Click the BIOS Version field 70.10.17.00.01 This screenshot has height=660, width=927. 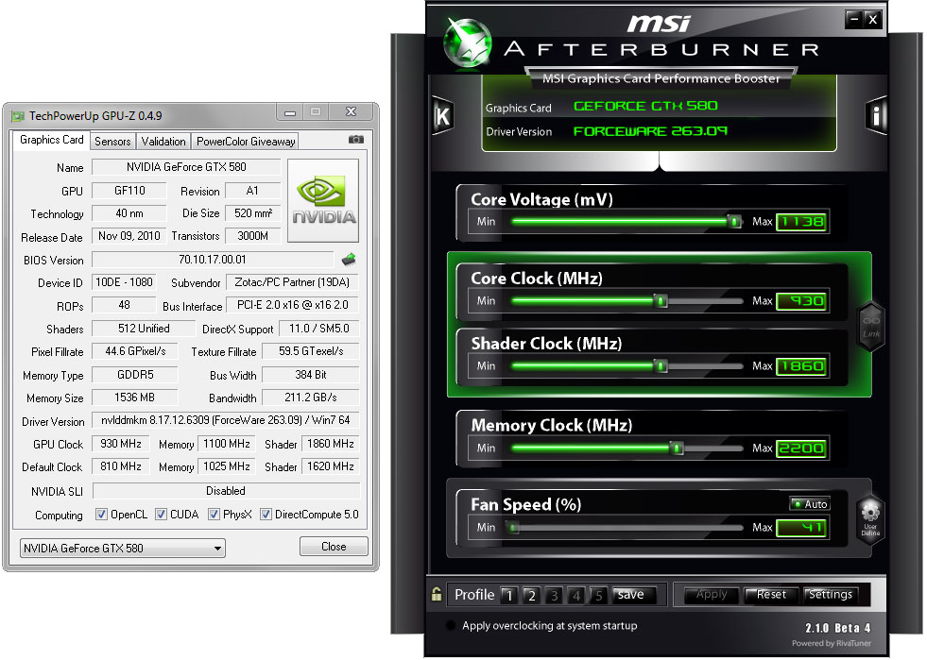(213, 260)
